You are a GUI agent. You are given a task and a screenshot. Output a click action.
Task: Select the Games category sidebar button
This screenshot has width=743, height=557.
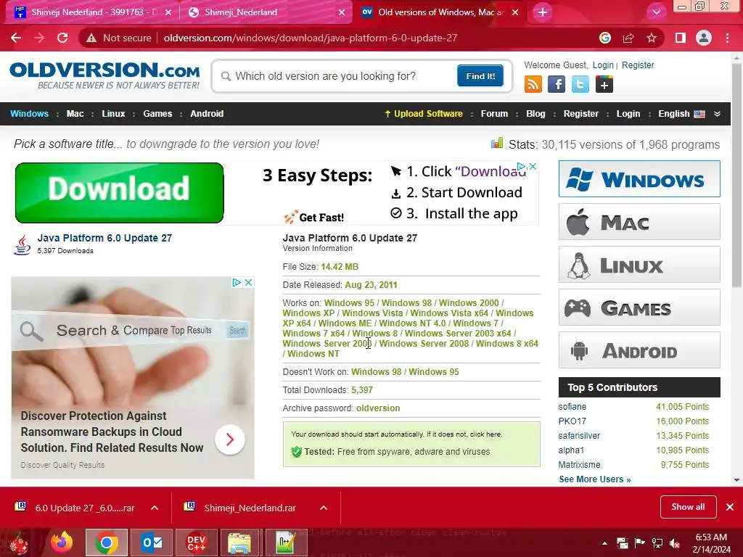pyautogui.click(x=639, y=307)
